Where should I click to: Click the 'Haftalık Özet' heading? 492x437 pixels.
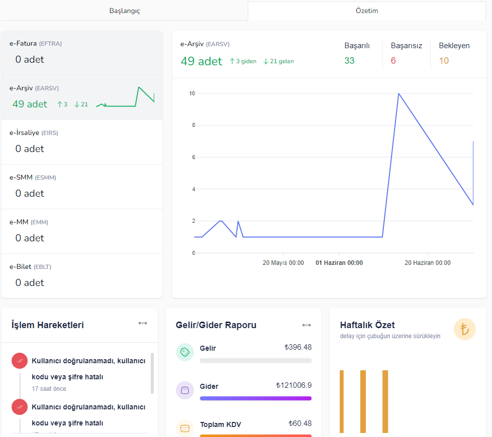(x=367, y=325)
